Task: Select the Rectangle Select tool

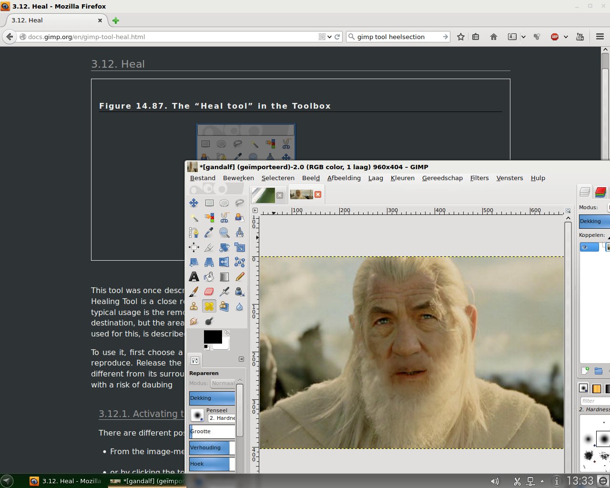Action: (x=209, y=203)
